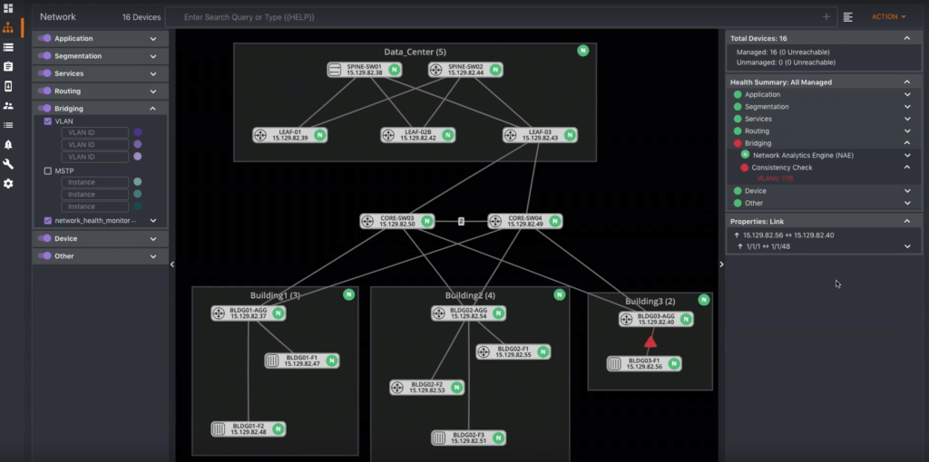Toggle the Other layer switch
The width and height of the screenshot is (929, 462).
(x=44, y=256)
